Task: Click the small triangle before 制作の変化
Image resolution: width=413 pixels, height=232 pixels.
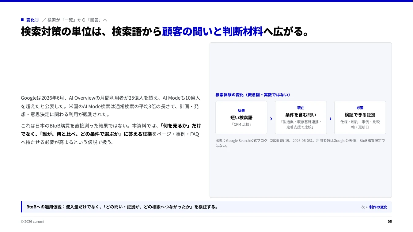Action: (367, 207)
